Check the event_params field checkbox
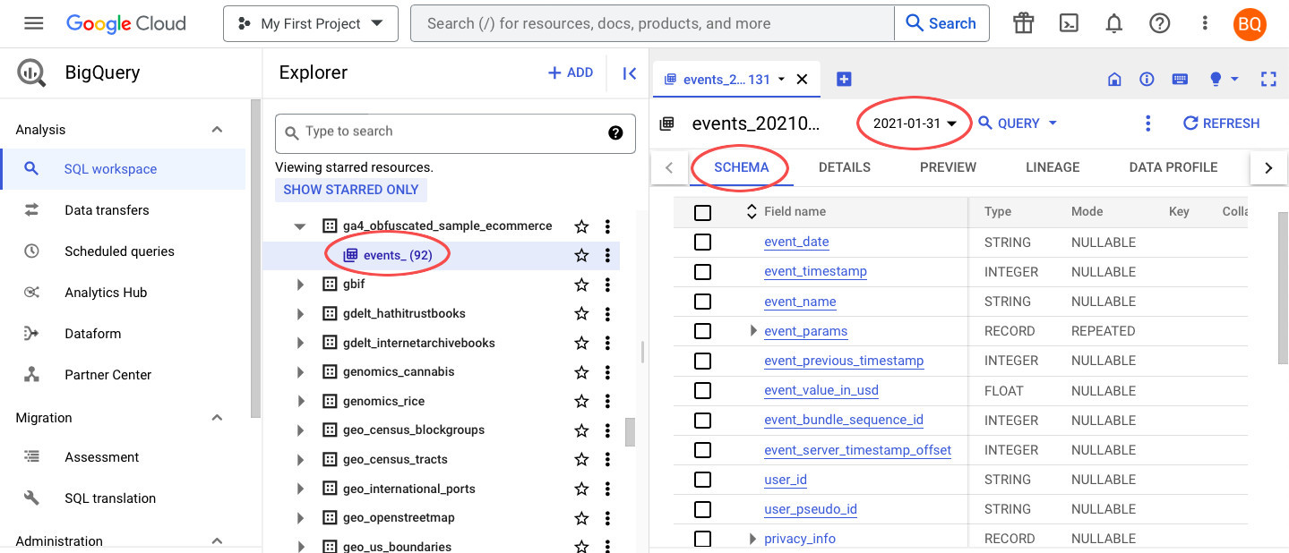The image size is (1289, 553). coord(703,331)
